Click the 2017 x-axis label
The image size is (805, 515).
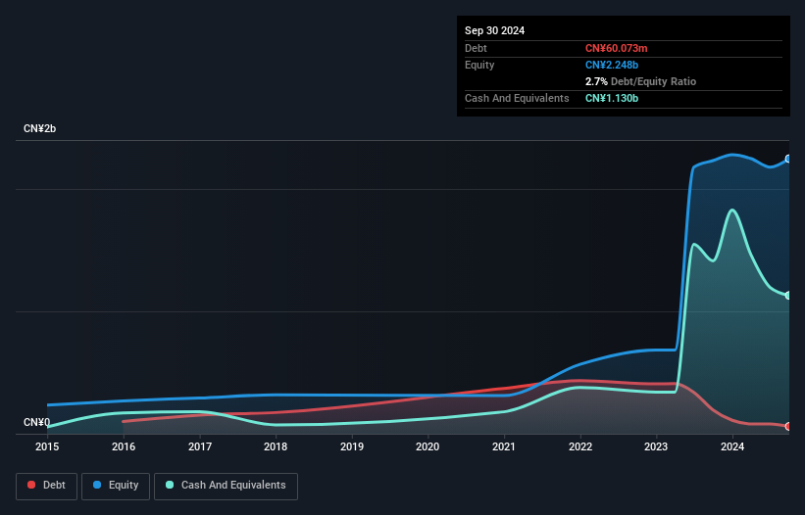click(200, 446)
